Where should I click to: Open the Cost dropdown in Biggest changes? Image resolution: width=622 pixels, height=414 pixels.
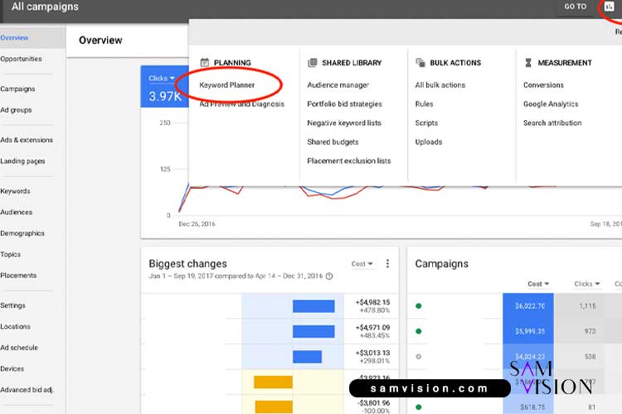[x=362, y=264]
